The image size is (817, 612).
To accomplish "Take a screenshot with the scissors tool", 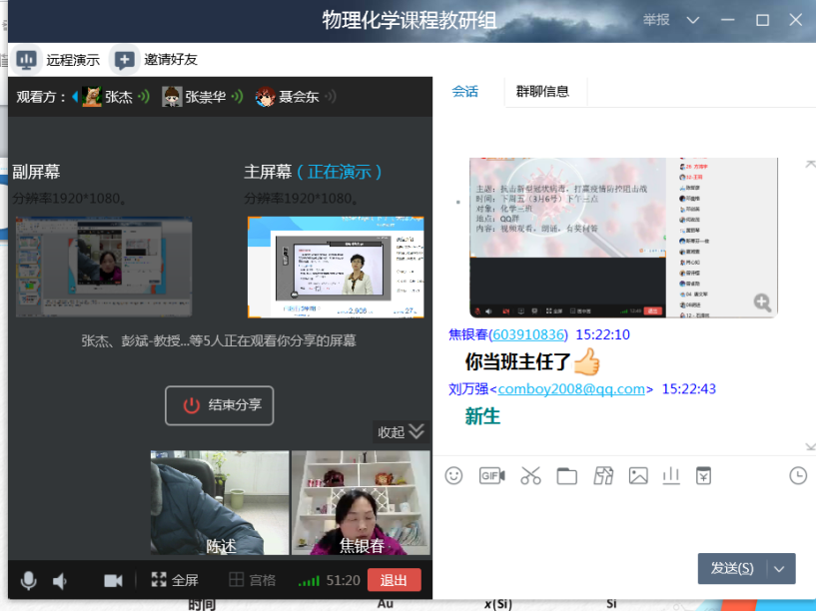I will coord(530,476).
